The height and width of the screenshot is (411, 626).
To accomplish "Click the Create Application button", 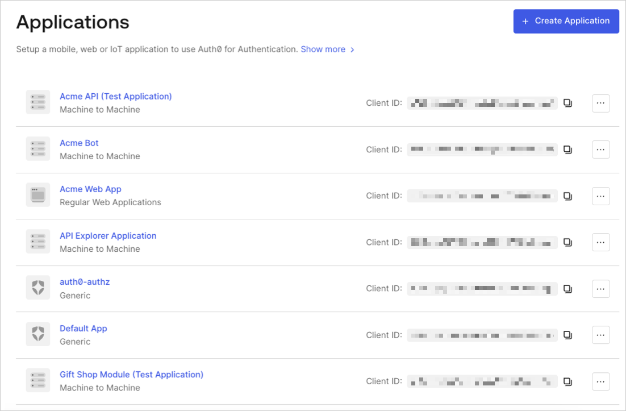I will pos(566,21).
